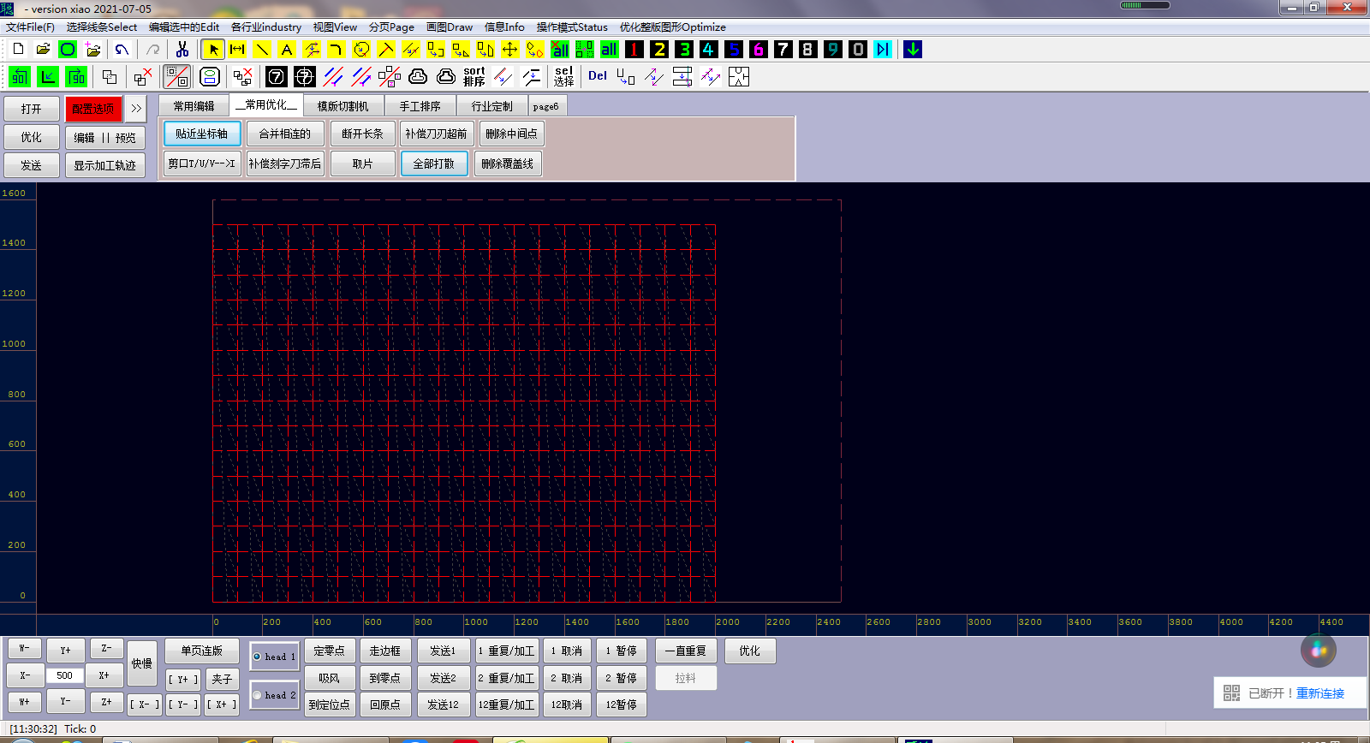Click the open folder icon

tap(43, 50)
